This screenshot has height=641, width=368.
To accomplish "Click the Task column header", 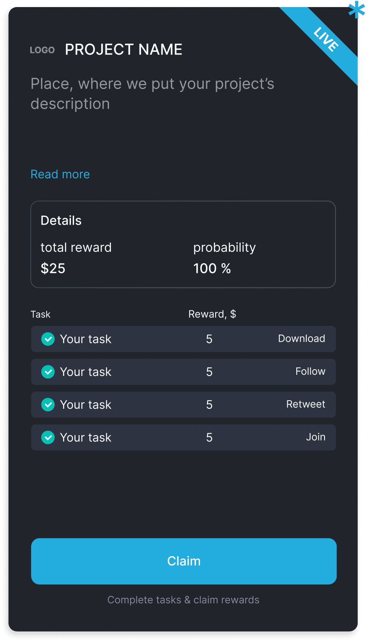I will coord(40,314).
